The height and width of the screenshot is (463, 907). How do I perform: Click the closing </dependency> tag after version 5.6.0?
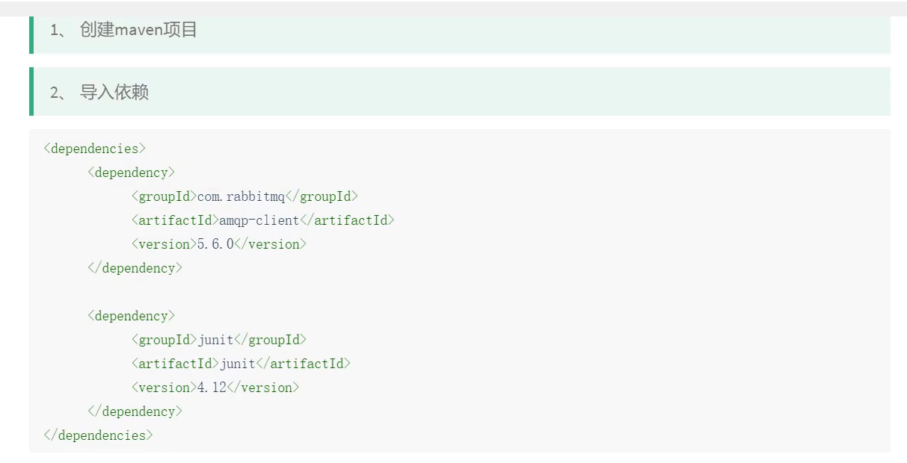click(x=135, y=268)
